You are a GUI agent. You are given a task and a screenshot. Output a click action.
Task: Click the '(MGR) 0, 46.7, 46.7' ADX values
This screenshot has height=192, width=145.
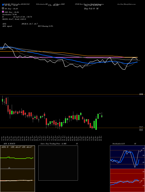(30, 24)
